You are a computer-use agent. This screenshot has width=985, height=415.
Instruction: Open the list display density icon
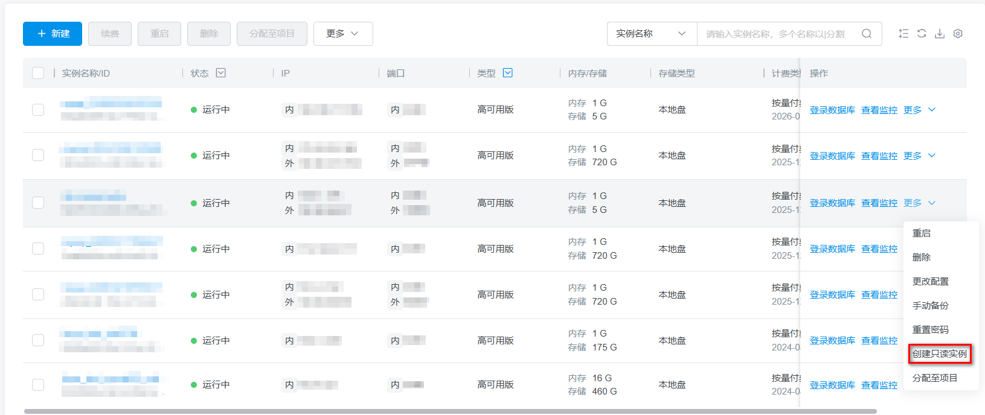(x=903, y=34)
